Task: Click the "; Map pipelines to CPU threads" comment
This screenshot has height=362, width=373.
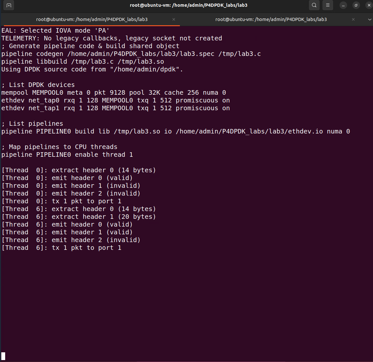Action: (x=59, y=147)
